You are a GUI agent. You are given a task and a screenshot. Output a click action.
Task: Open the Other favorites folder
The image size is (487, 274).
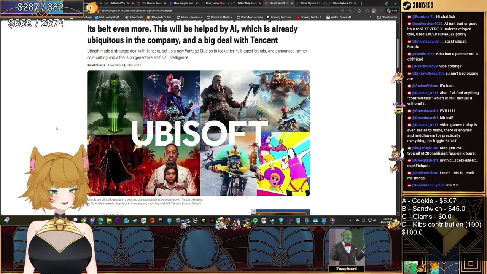click(387, 17)
